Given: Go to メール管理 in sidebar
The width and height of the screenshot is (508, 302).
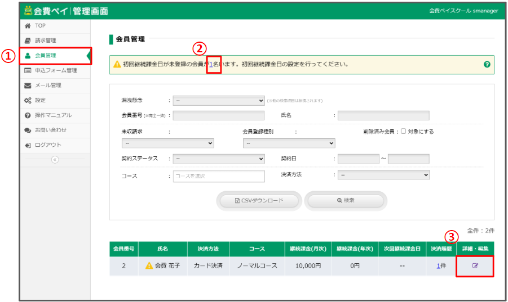Looking at the screenshot, I should 48,85.
